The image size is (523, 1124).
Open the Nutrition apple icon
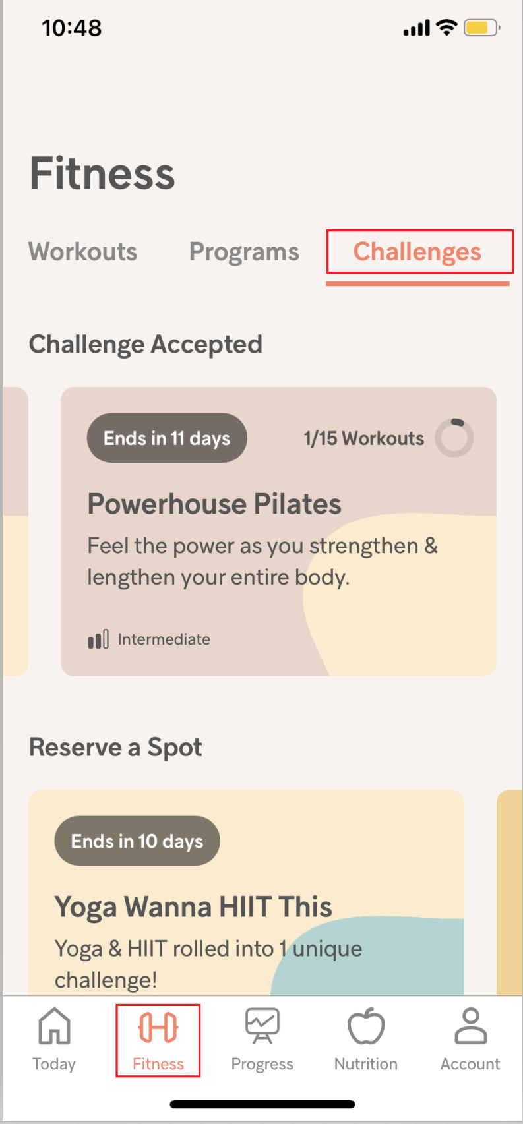pyautogui.click(x=366, y=1026)
